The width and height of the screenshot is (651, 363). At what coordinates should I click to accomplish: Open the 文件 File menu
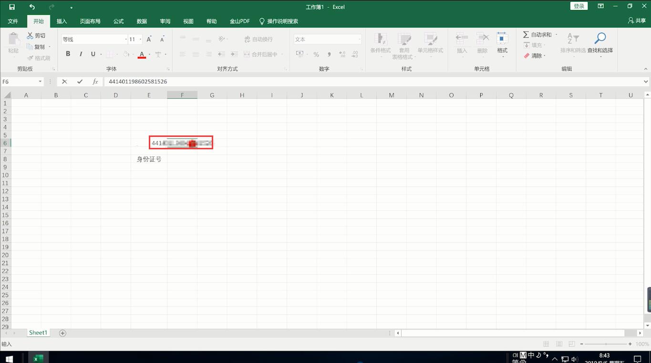[x=13, y=21]
